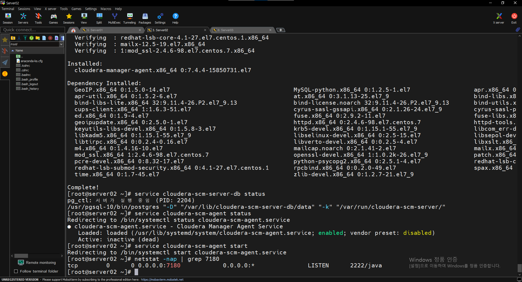Click the Games toolbar icon

[54, 18]
